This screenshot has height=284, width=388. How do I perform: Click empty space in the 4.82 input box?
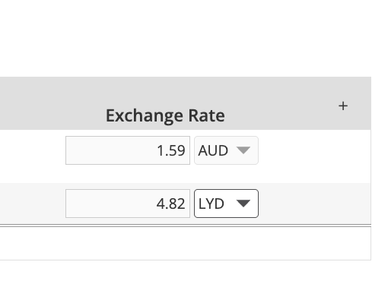coord(109,204)
